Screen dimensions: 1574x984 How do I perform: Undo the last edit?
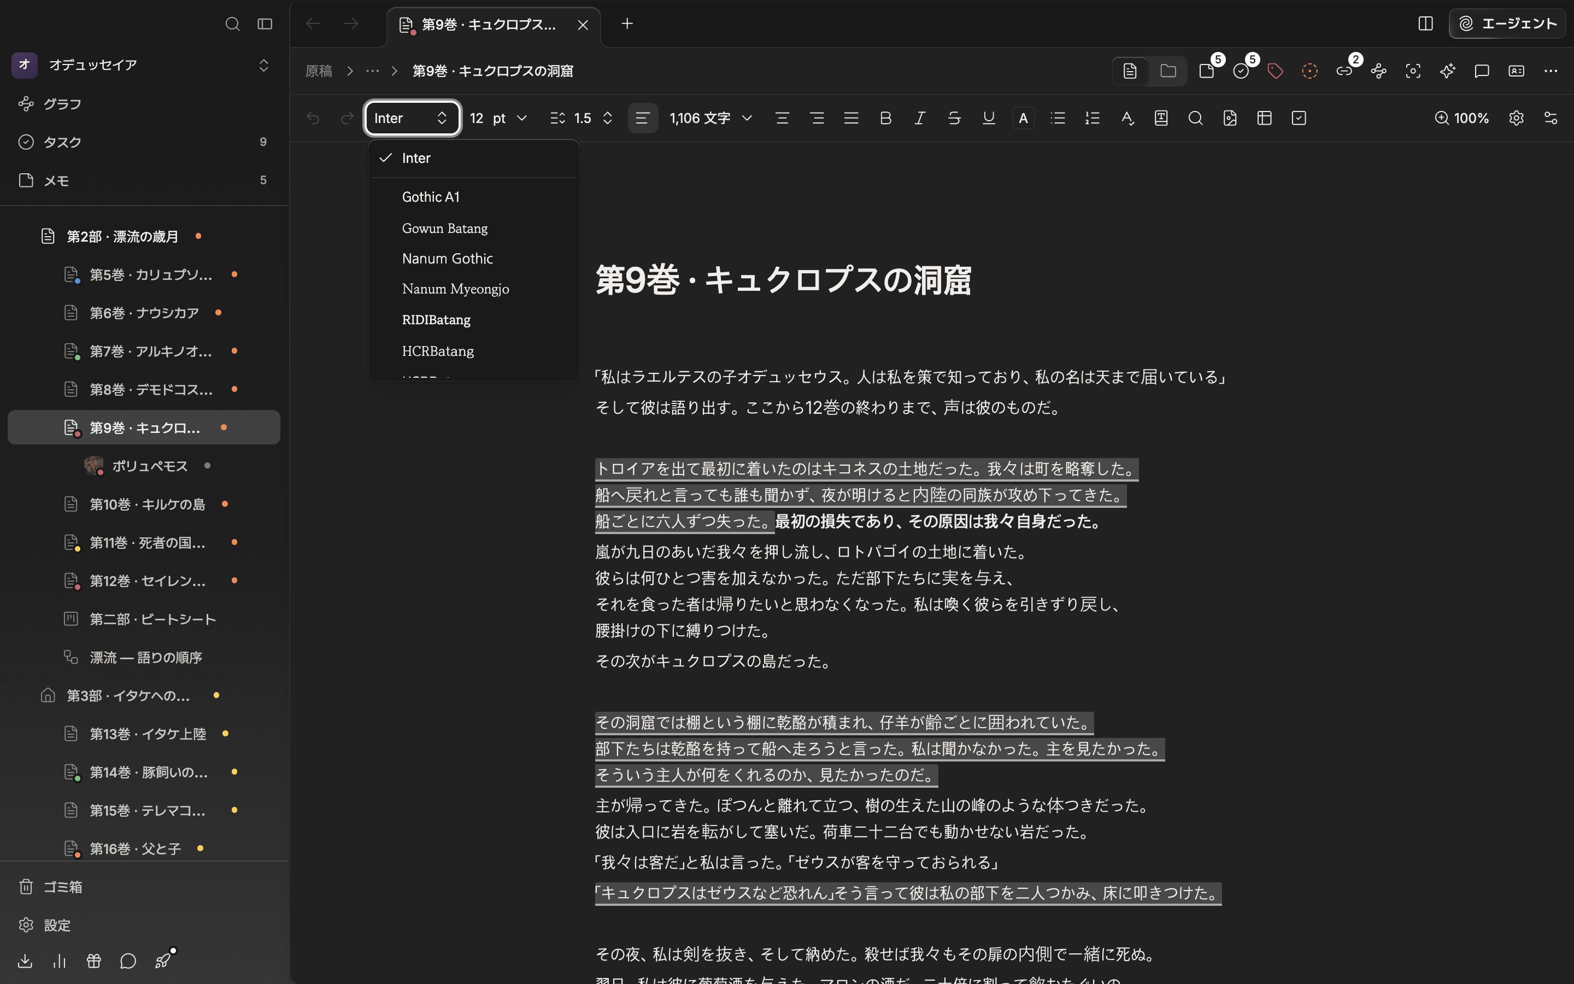(x=313, y=119)
